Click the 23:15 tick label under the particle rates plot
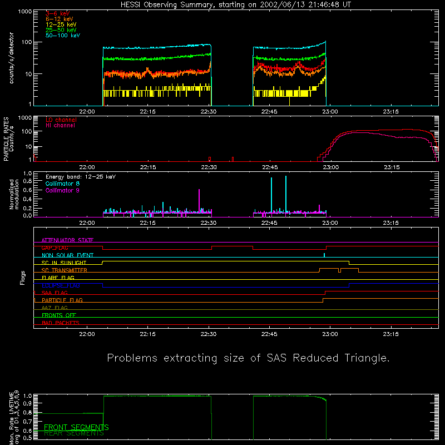Viewport: 445px width, 445px height. (x=392, y=167)
